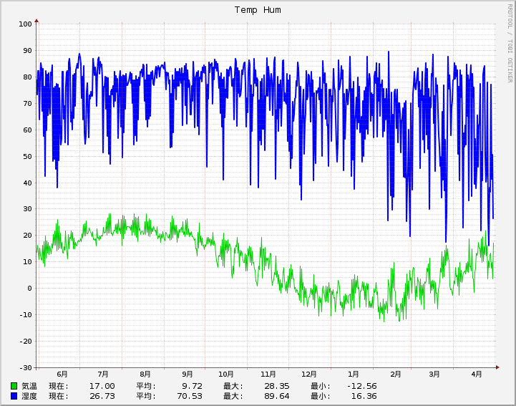The height and width of the screenshot is (406, 516).
Task: Click temperature minimum value -12.56
Action: (361, 386)
